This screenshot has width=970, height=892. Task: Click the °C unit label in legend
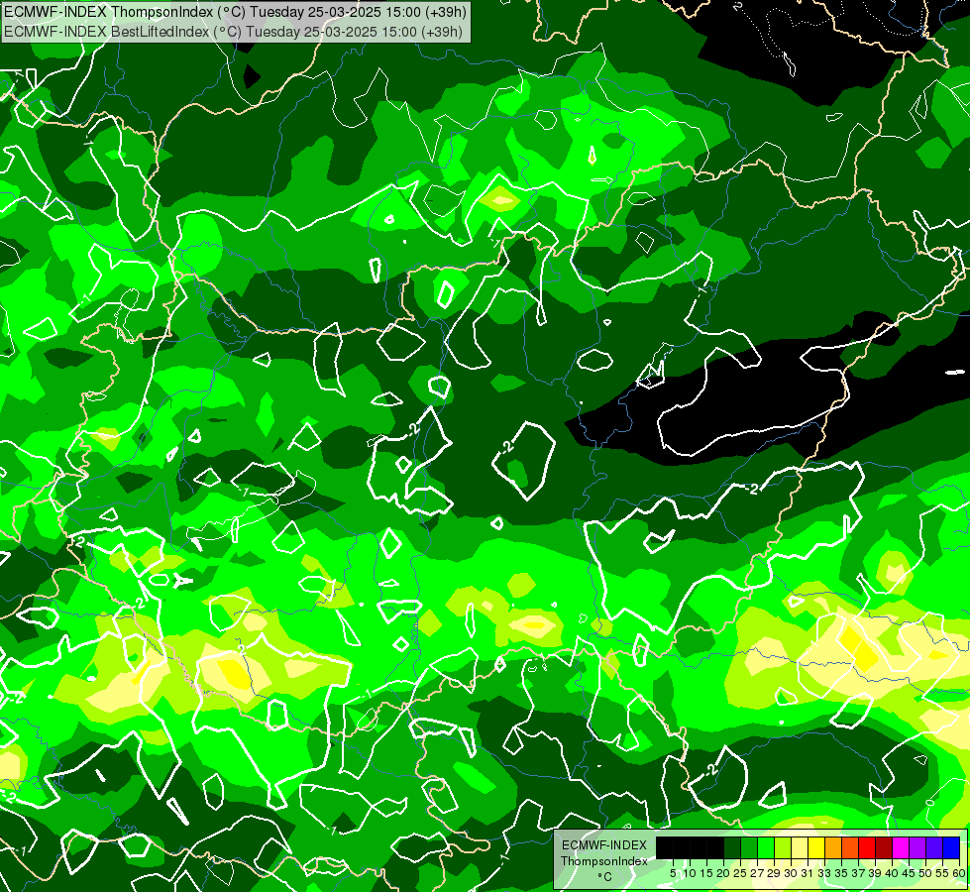click(605, 877)
